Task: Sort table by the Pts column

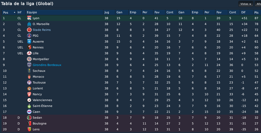Action: pyautogui.click(x=257, y=12)
